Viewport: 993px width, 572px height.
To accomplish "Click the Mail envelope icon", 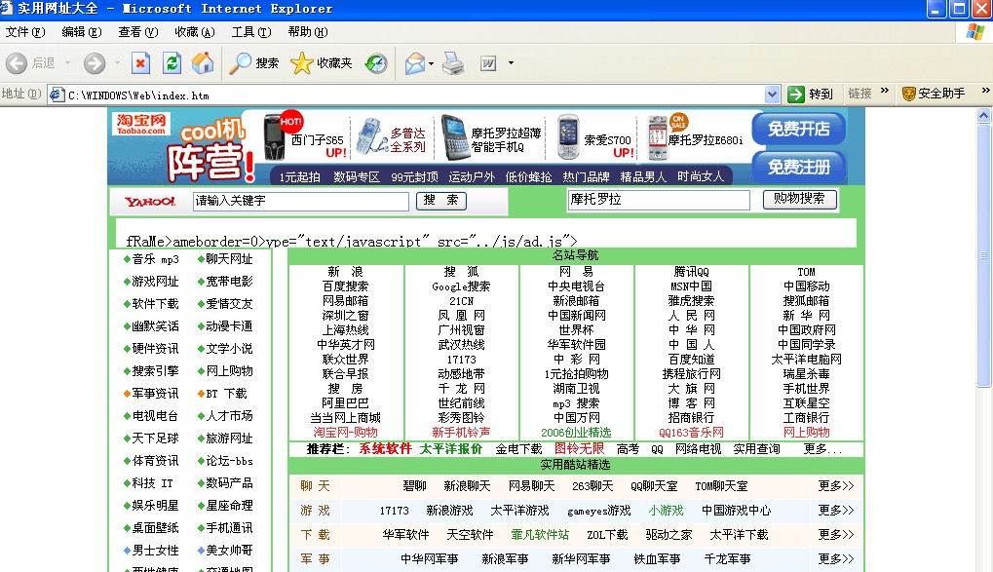I will pyautogui.click(x=415, y=63).
